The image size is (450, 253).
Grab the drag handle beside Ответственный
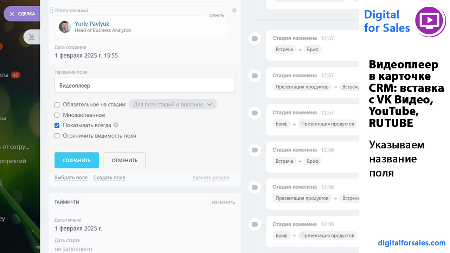click(52, 10)
